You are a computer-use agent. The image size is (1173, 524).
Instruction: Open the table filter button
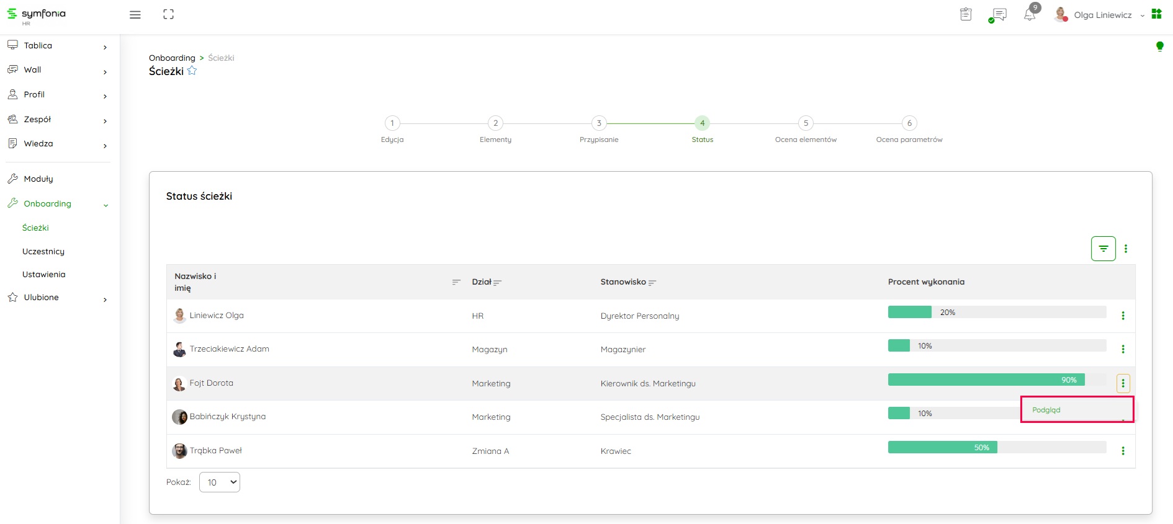pyautogui.click(x=1103, y=249)
